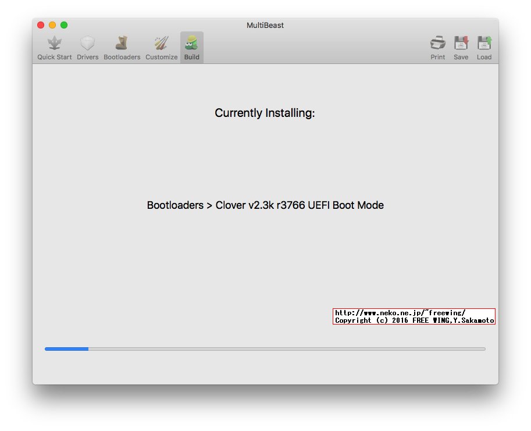Click the MultiBeast window title
The image size is (531, 431).
point(265,25)
